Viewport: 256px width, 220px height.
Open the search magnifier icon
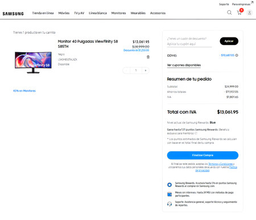pos(229,13)
